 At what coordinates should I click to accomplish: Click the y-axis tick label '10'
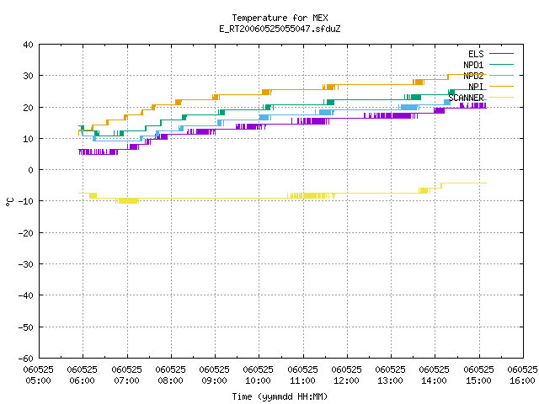pos(28,139)
